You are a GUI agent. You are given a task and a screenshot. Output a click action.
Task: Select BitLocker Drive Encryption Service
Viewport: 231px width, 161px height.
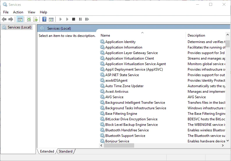tap(131, 119)
